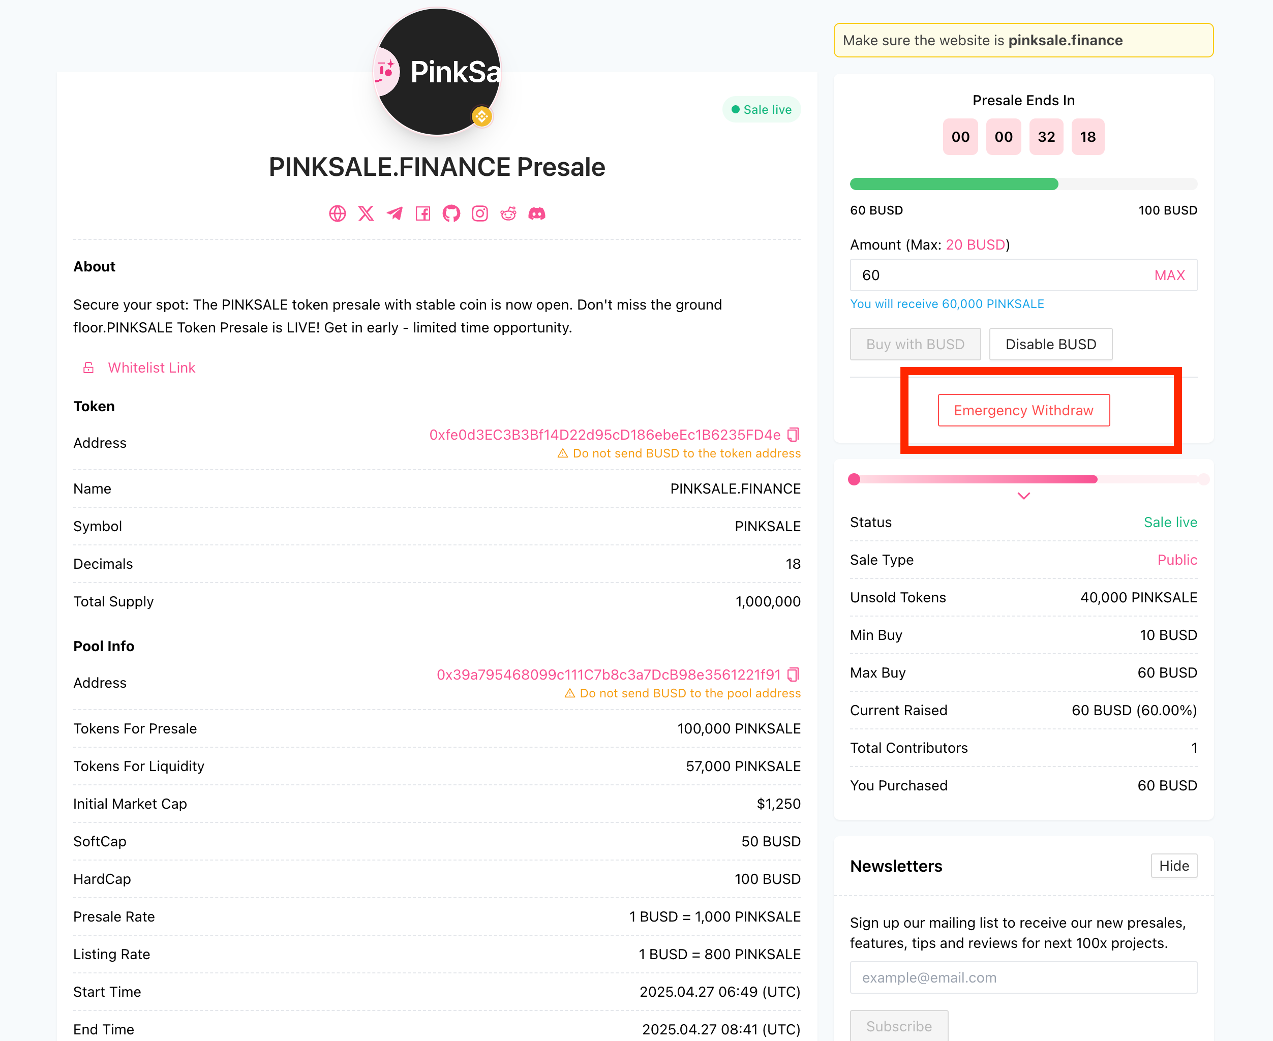Hide the Newsletters panel
This screenshot has height=1041, width=1273.
click(x=1173, y=865)
